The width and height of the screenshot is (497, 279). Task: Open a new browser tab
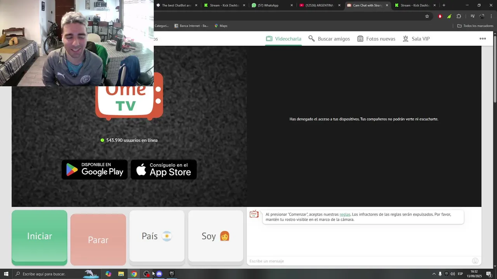coord(444,5)
